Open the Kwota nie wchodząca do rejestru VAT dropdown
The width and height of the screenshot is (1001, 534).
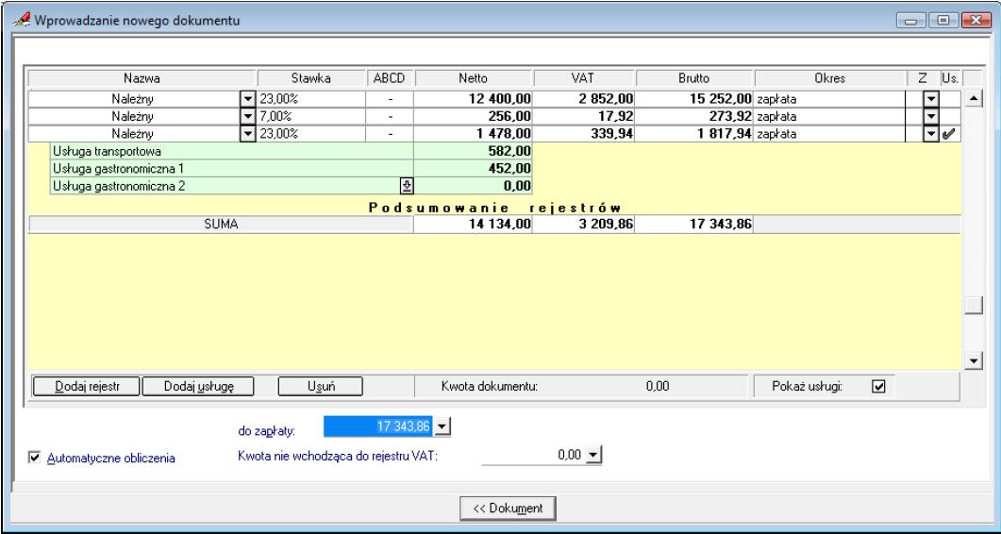(x=592, y=456)
